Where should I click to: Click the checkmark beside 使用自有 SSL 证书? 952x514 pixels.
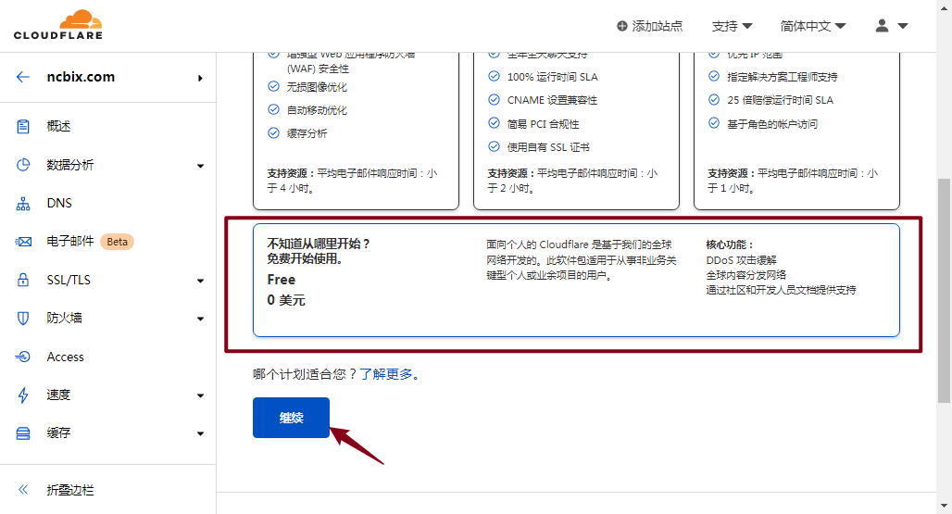(495, 147)
